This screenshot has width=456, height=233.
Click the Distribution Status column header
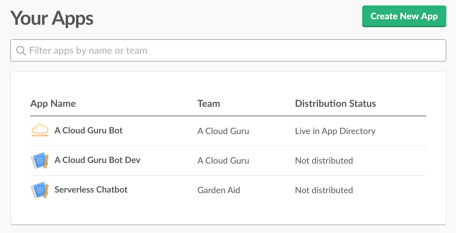335,104
